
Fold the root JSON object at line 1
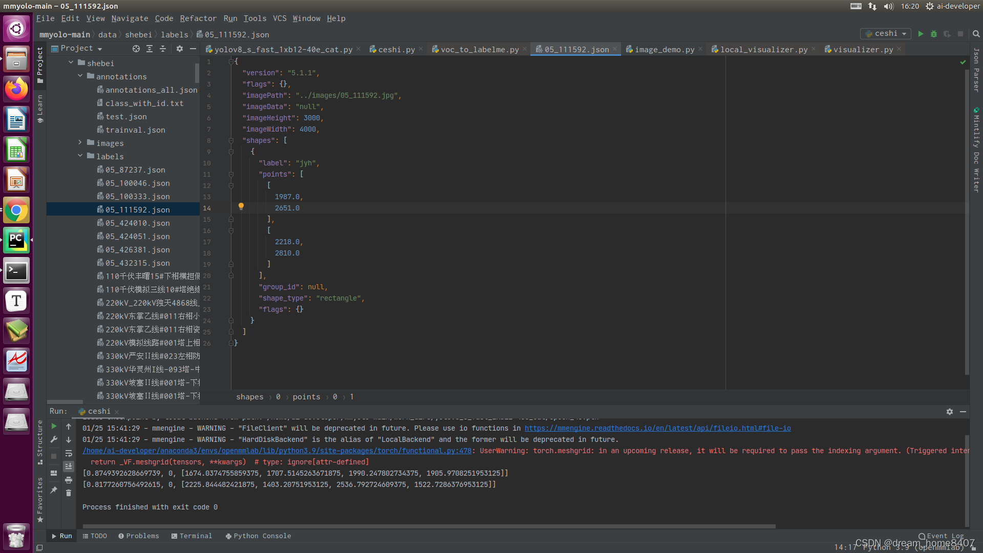tap(231, 61)
